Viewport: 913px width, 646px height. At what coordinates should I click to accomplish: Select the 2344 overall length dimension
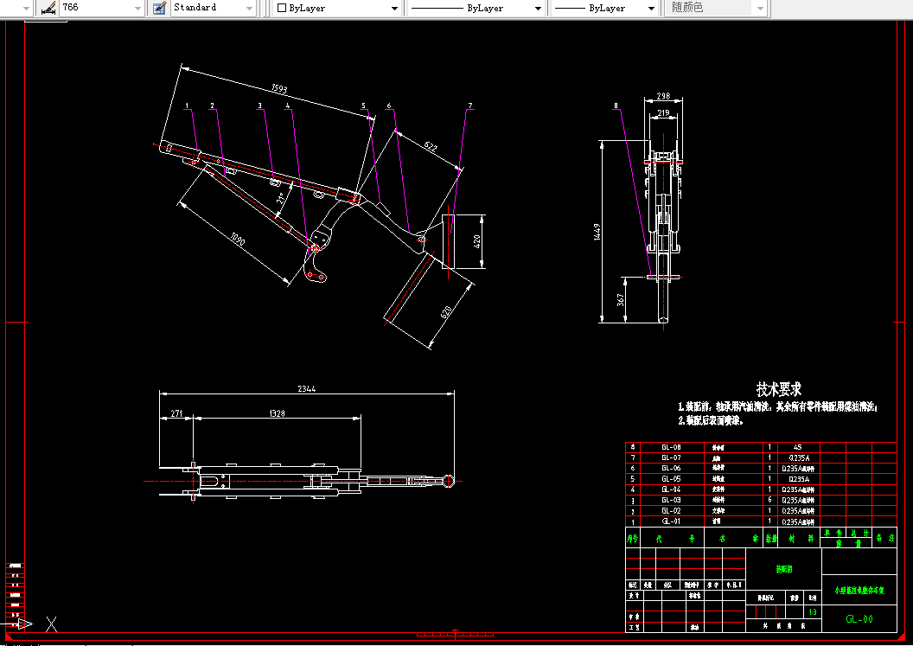[307, 388]
